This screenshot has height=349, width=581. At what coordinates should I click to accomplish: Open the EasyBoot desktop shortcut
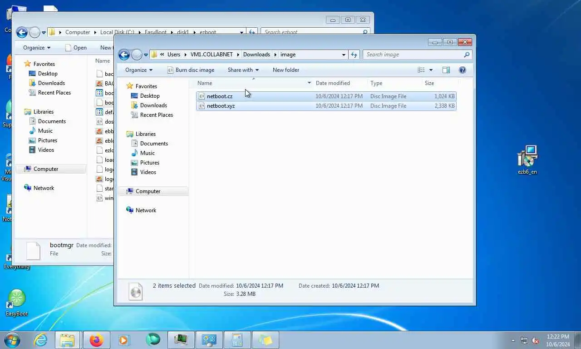tap(17, 303)
